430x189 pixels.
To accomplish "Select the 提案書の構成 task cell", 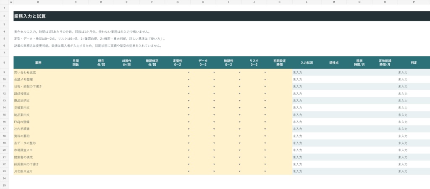I will [38, 157].
